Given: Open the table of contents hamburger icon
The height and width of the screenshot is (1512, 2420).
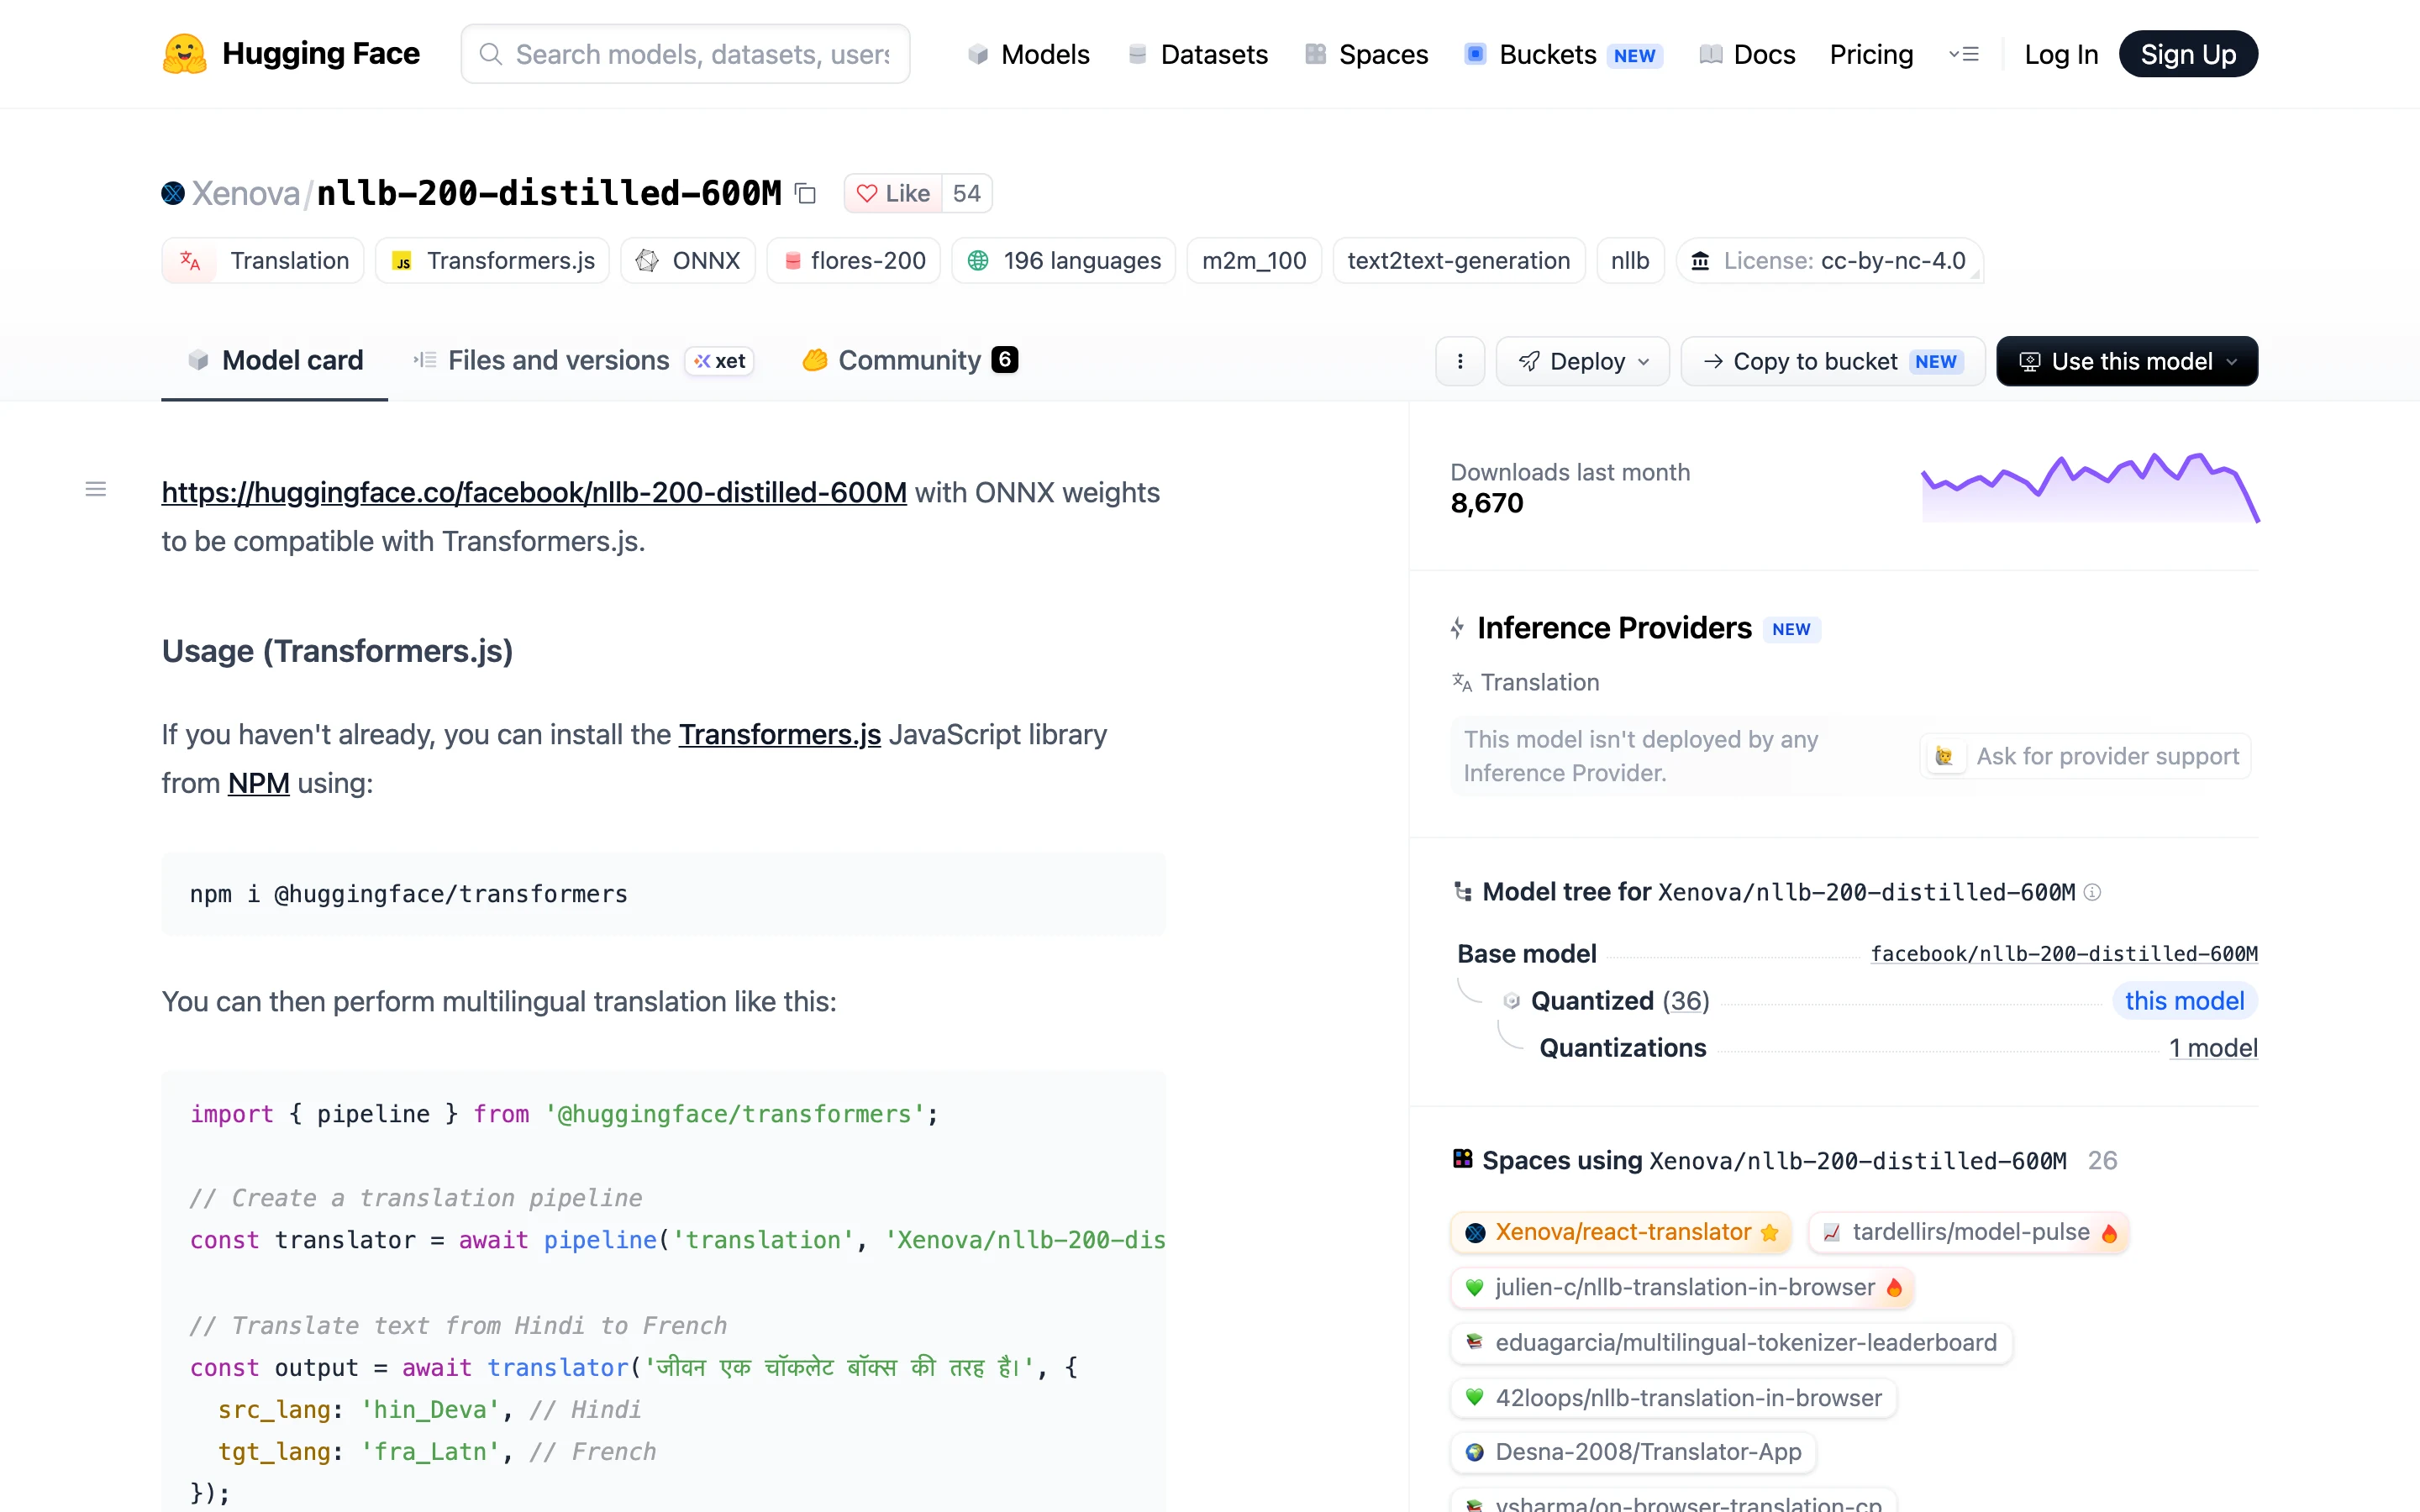Looking at the screenshot, I should [x=96, y=489].
